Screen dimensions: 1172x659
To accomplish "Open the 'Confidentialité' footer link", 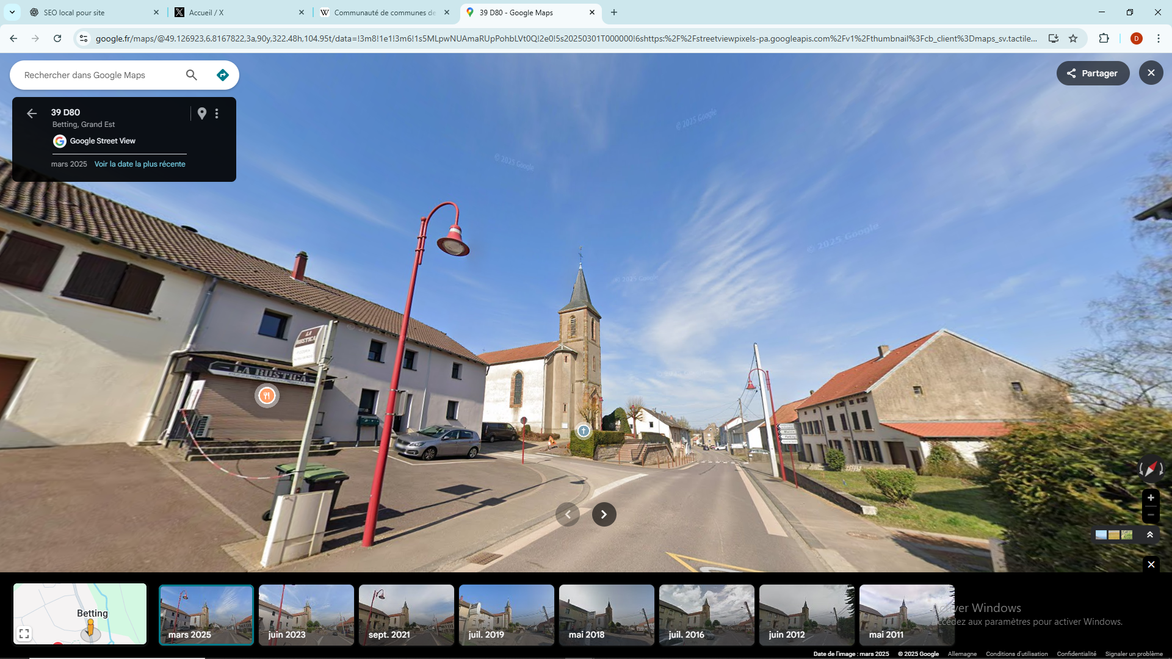I will [1076, 654].
